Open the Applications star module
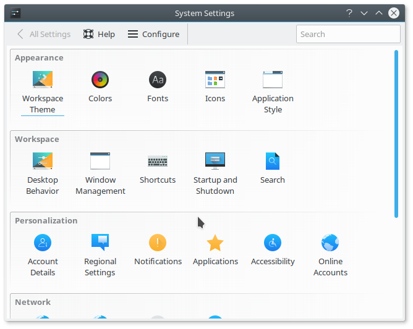 tap(215, 250)
